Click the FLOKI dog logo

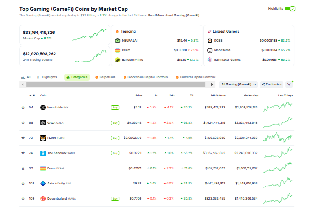click(43, 138)
